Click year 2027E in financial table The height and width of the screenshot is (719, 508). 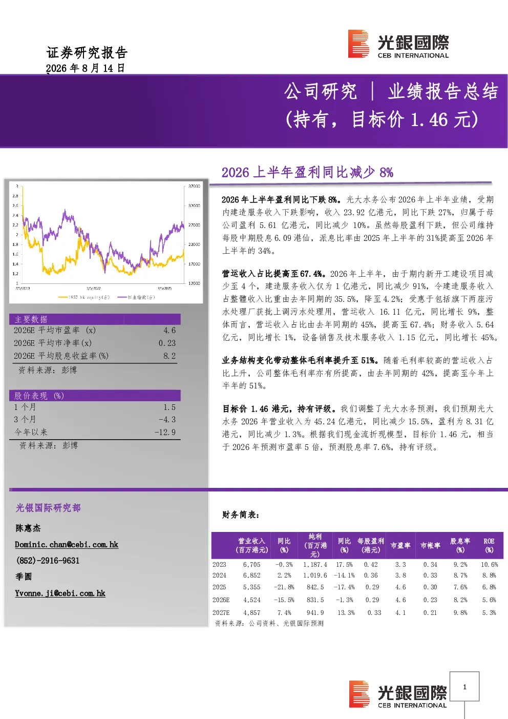click(x=221, y=613)
